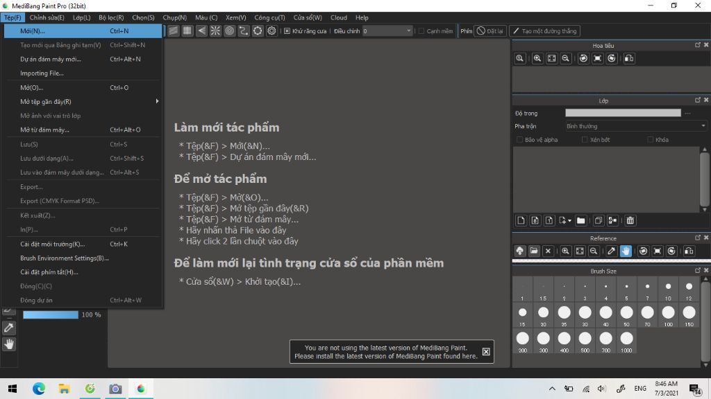Image resolution: width=711 pixels, height=399 pixels.
Task: Rotate right icon in Hoa tiêu panel
Action: tap(612, 58)
